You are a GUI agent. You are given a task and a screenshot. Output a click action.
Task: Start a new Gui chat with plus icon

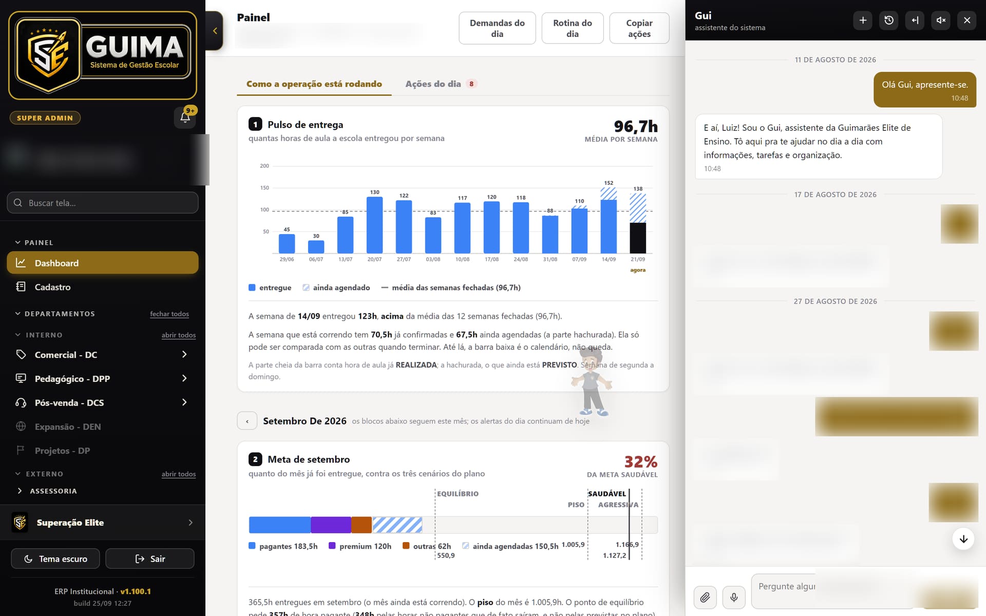(x=863, y=20)
